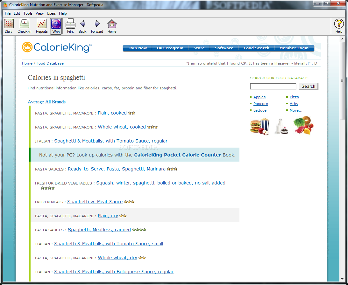The image size is (348, 285).
Task: Open the Whole wheat, cooked link
Action: (122, 127)
